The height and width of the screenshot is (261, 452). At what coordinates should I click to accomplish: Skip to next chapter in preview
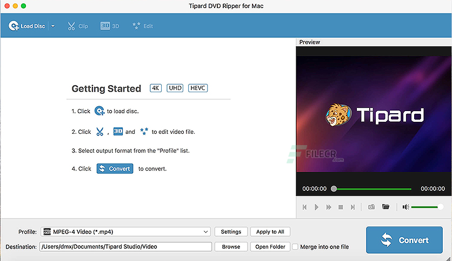pos(353,207)
